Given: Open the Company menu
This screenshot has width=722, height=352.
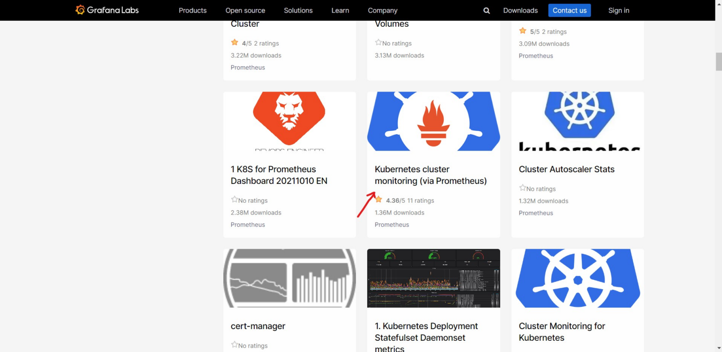Looking at the screenshot, I should (x=382, y=10).
